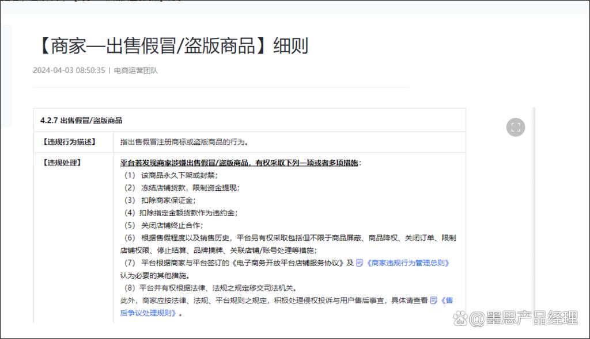Click item (4) 扣除指定金额货款作为违约金
This screenshot has width=590, height=339.
(181, 213)
